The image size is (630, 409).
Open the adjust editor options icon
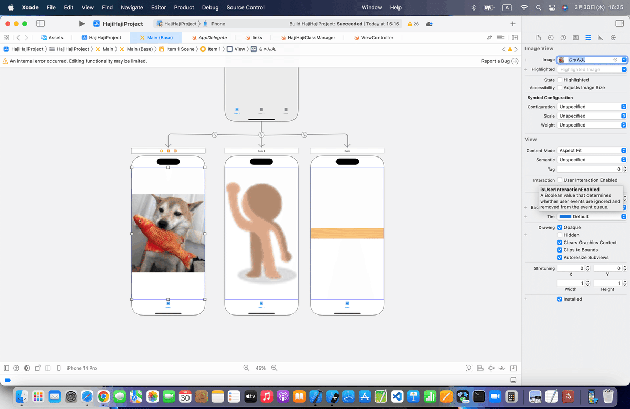(x=500, y=38)
